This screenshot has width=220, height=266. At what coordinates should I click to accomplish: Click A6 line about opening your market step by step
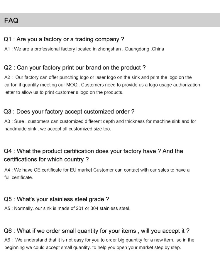pos(92,247)
